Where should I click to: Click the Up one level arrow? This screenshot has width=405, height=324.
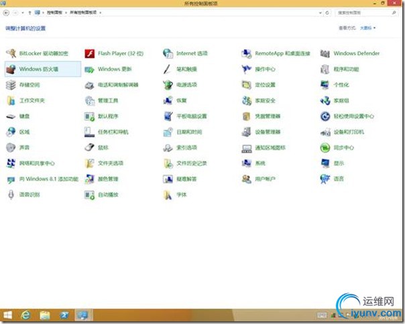[30, 12]
